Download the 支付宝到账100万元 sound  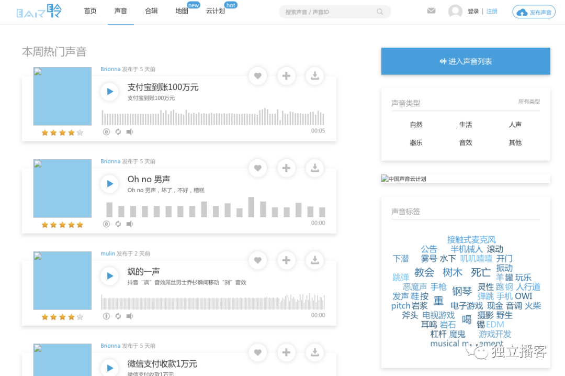pyautogui.click(x=314, y=76)
